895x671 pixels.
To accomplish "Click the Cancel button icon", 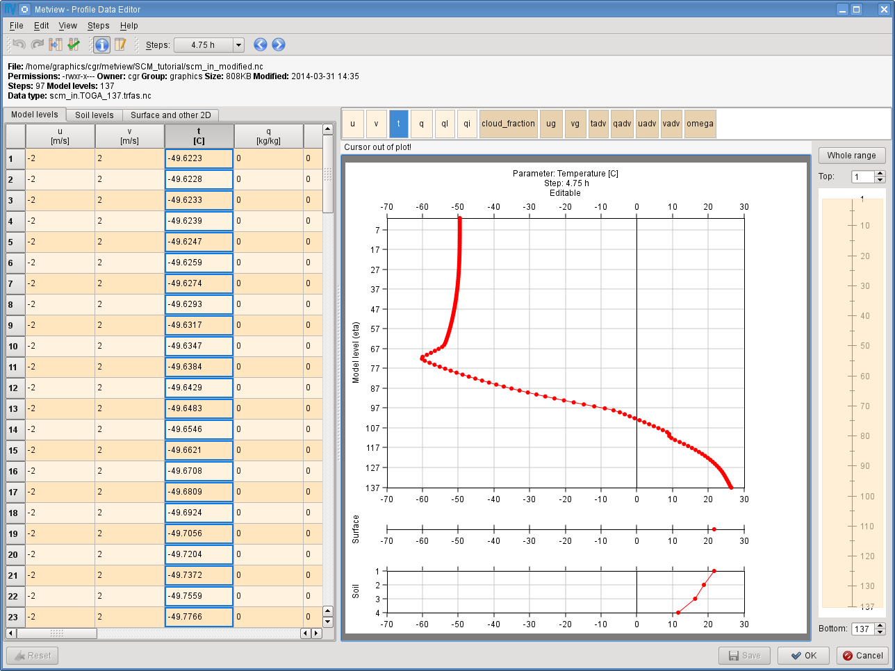I will pyautogui.click(x=848, y=656).
